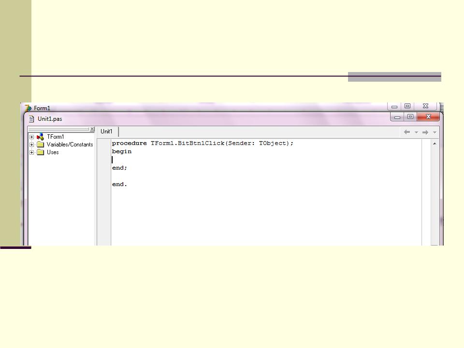Minimize the Unit1.pas editor window
This screenshot has height=348, width=464.
click(397, 117)
